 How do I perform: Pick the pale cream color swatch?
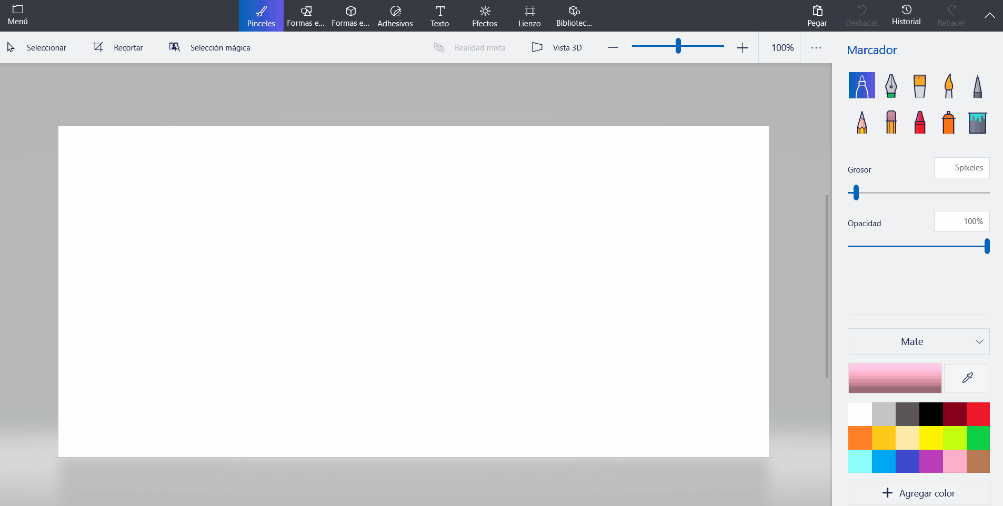(907, 438)
